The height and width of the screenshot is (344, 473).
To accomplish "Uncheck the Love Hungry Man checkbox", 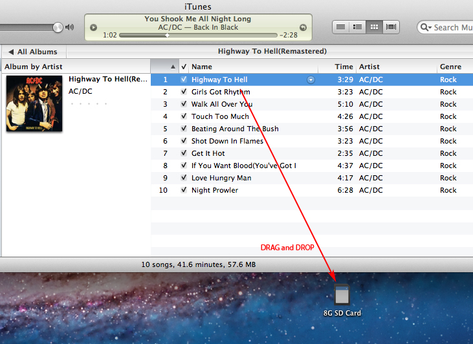I will click(184, 178).
